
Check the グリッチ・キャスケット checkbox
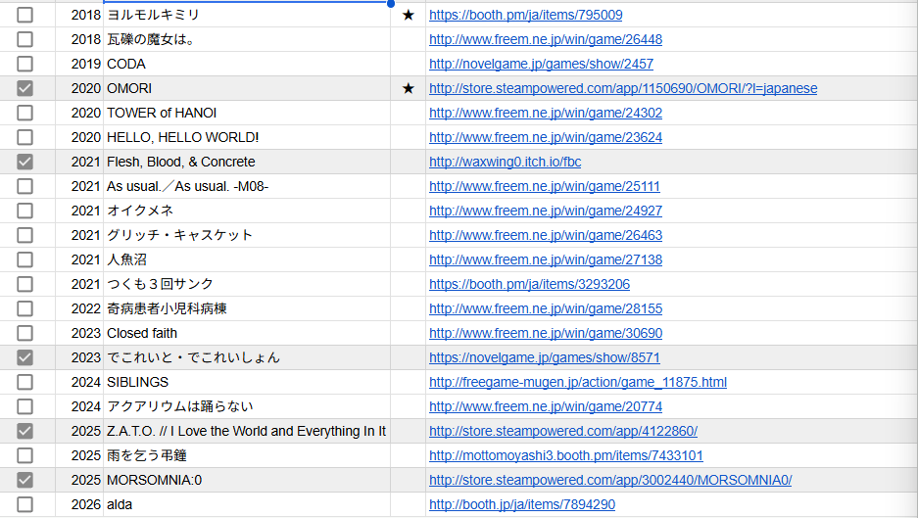(24, 235)
